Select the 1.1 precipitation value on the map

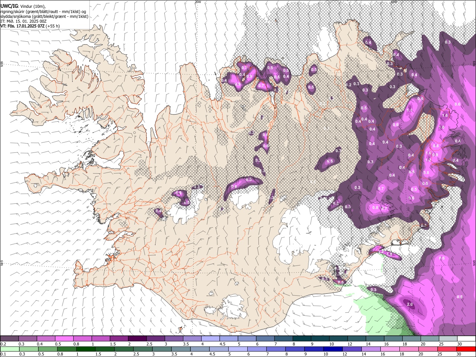409,110
